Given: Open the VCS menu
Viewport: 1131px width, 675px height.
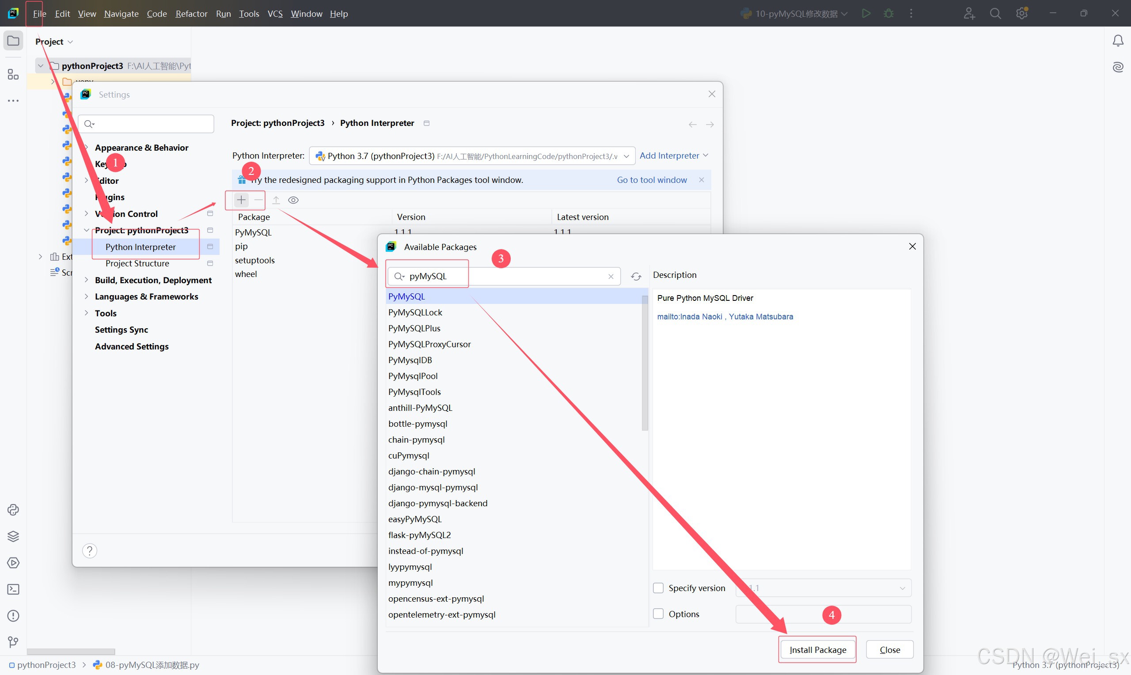Looking at the screenshot, I should (x=275, y=14).
